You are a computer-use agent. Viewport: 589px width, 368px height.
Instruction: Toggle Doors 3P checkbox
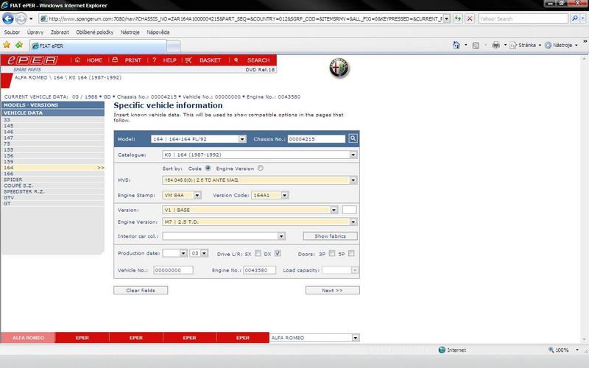point(332,253)
